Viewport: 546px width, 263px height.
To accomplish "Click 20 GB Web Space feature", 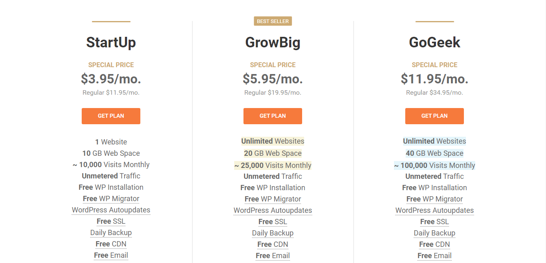I will pos(273,153).
